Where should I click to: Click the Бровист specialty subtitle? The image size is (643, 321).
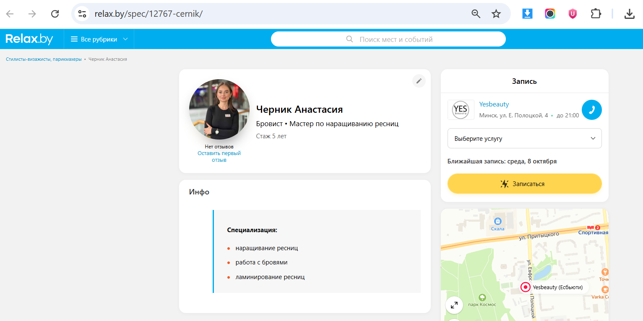pos(269,124)
